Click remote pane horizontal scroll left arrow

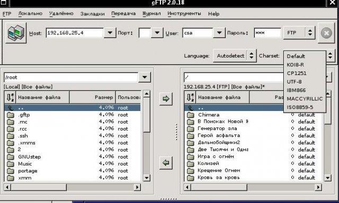[x=187, y=187]
